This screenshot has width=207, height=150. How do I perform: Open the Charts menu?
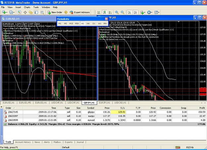(27, 7)
